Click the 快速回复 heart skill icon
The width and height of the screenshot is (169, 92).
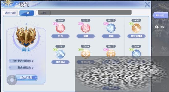[x=86, y=54]
